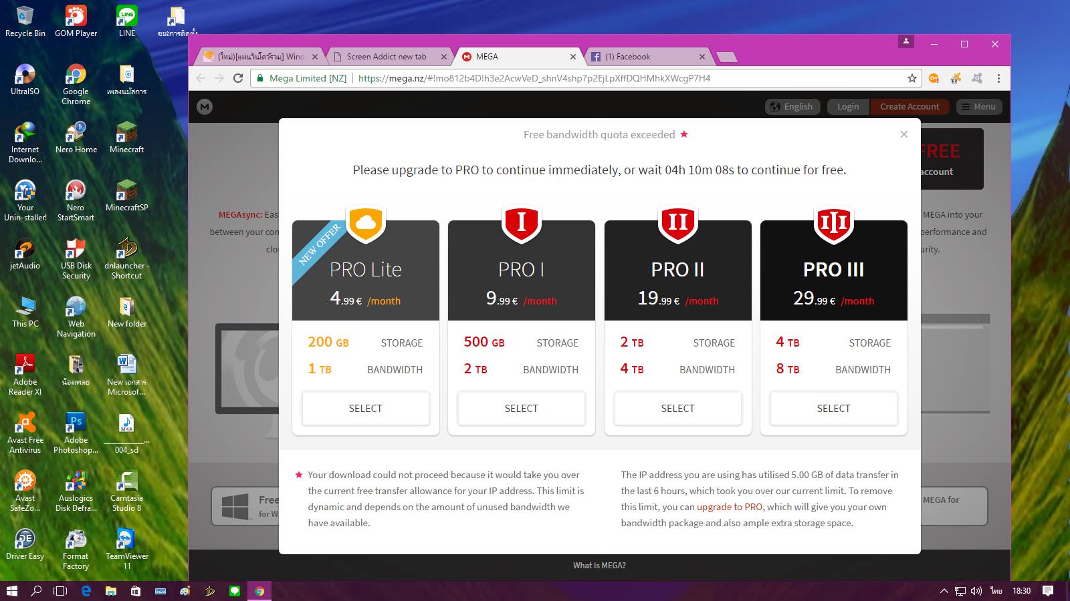Click the browser forward arrow
Viewport: 1070px width, 601px height.
tap(219, 78)
